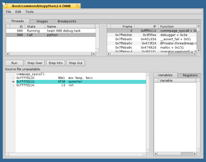Select stack frame malloc + 0x151
Image resolution: width=206 pixels, height=162 pixels.
coord(152,48)
